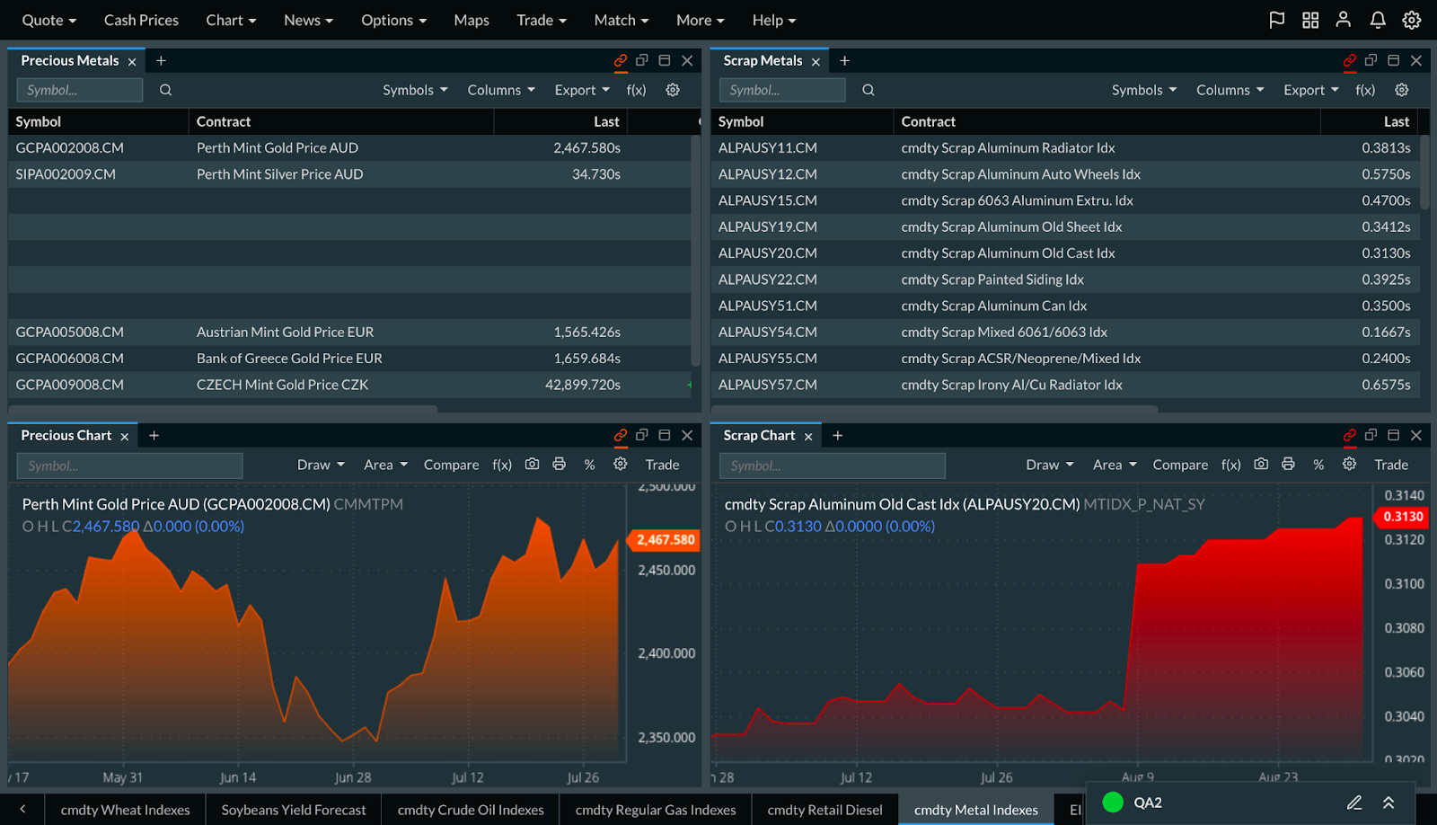Image resolution: width=1437 pixels, height=825 pixels.
Task: Open the Export dropdown in Precious Metals
Action: click(582, 90)
